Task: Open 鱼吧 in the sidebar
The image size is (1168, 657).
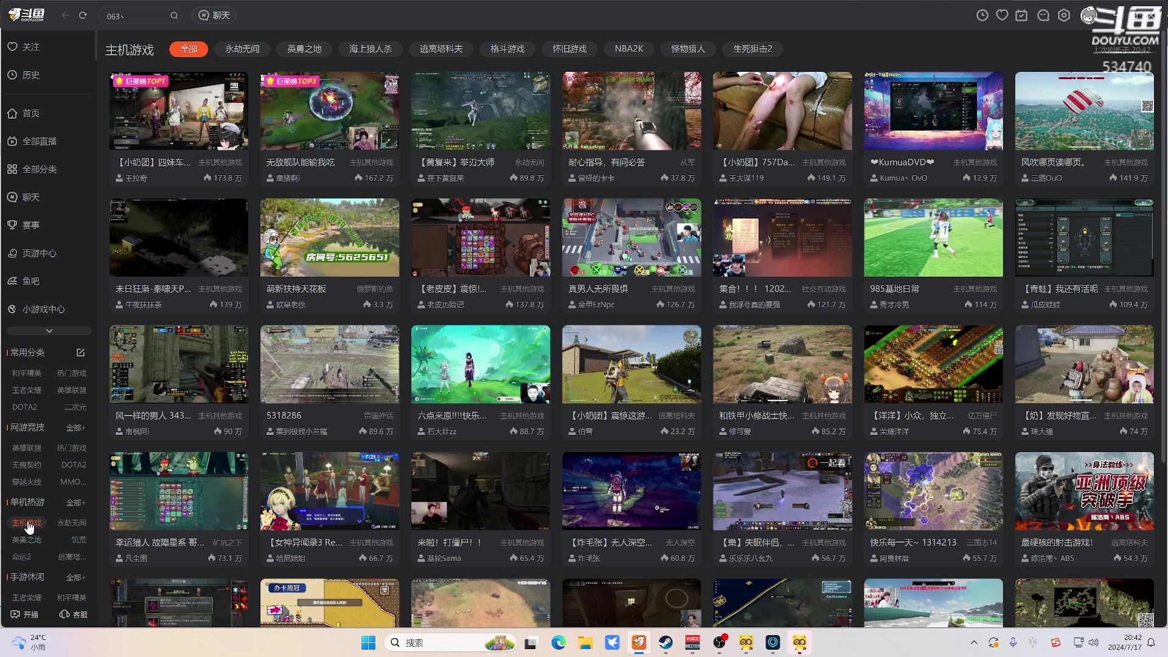Action: pos(24,281)
